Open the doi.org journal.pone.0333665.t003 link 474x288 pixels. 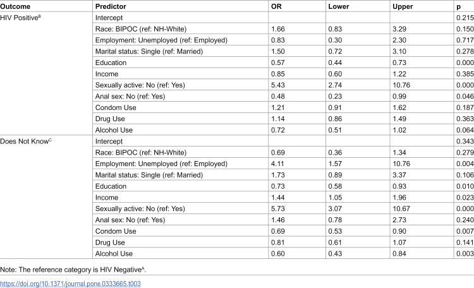click(x=70, y=284)
